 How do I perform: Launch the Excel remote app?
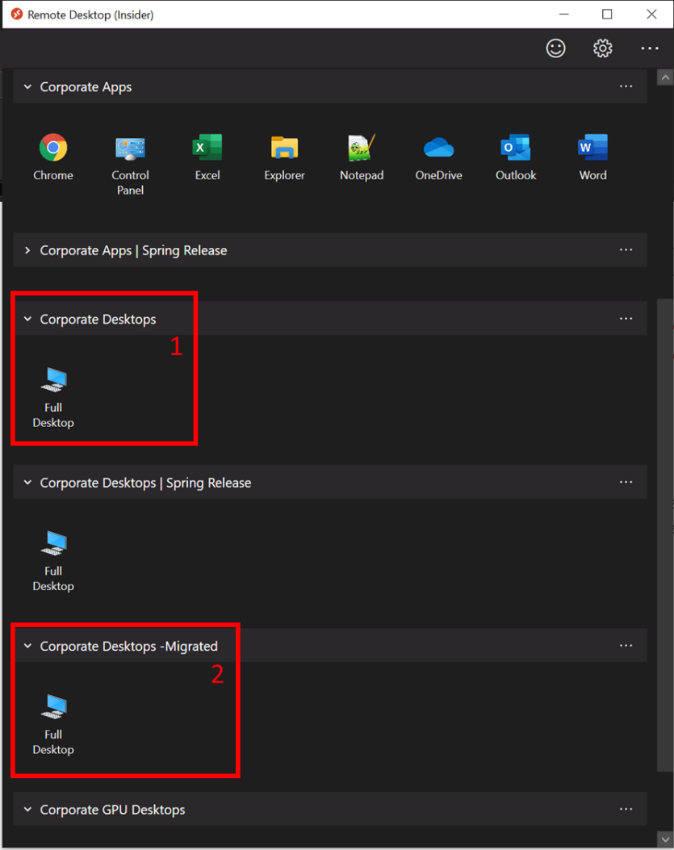tap(207, 157)
